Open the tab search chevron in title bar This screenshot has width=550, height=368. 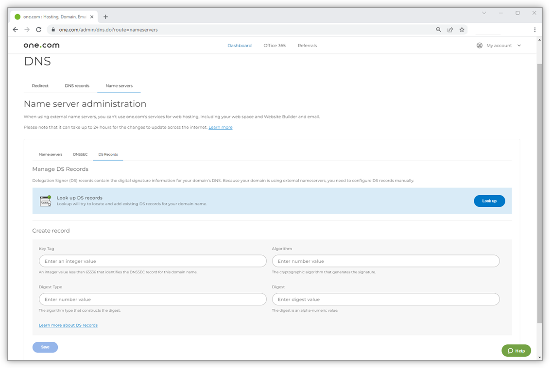pyautogui.click(x=484, y=13)
